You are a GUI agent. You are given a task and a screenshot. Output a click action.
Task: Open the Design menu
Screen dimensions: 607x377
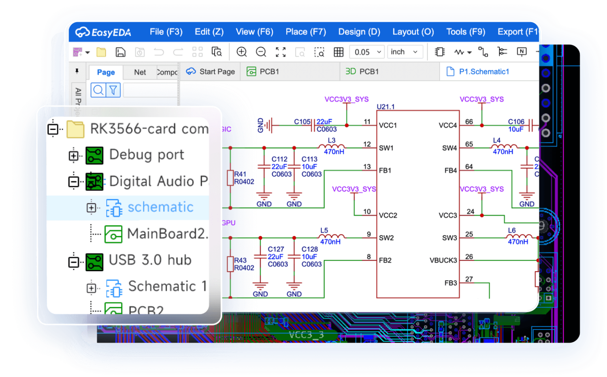359,32
